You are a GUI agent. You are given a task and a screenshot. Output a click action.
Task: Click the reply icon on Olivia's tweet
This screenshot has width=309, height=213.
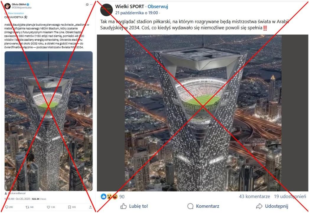pyautogui.click(x=6, y=207)
